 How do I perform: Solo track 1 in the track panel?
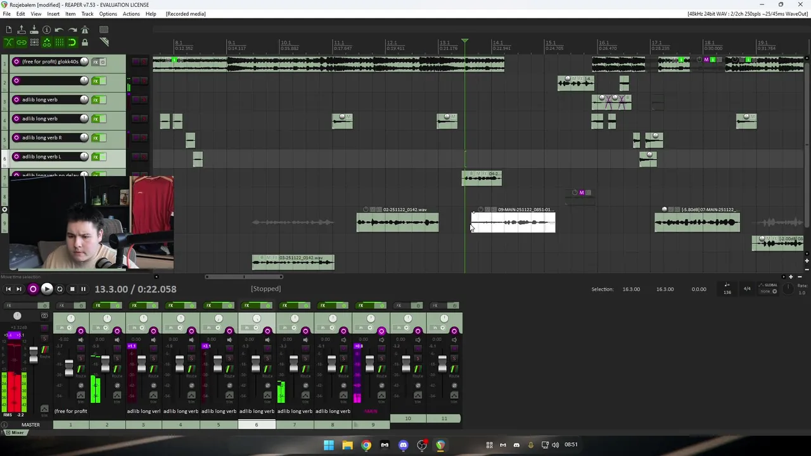[144, 61]
